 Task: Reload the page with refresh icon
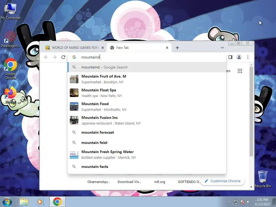click(63, 57)
